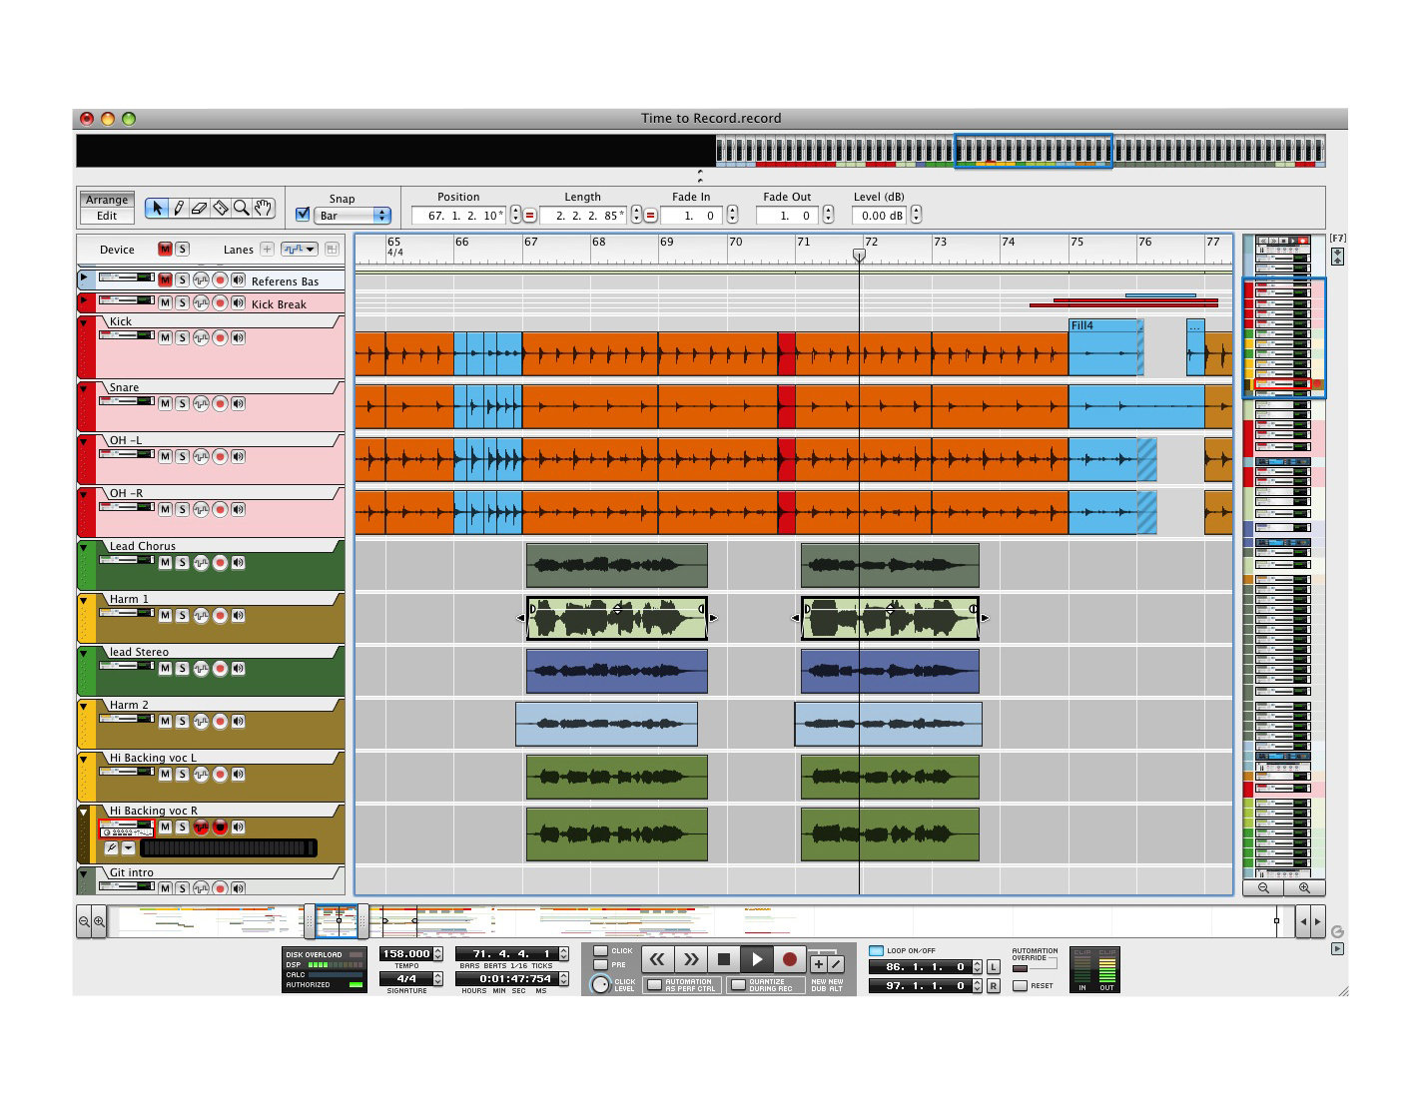Toggle the metronome Click checkbox

600,951
